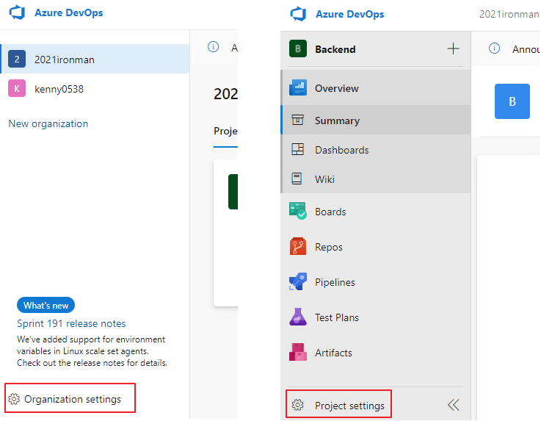The image size is (541, 421).
Task: Create a New organization
Action: pyautogui.click(x=48, y=123)
